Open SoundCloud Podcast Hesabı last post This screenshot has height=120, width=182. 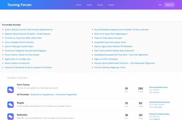coord(160,102)
